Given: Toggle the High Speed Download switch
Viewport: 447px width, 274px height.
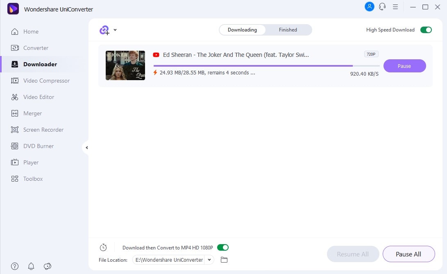Looking at the screenshot, I should [x=426, y=30].
